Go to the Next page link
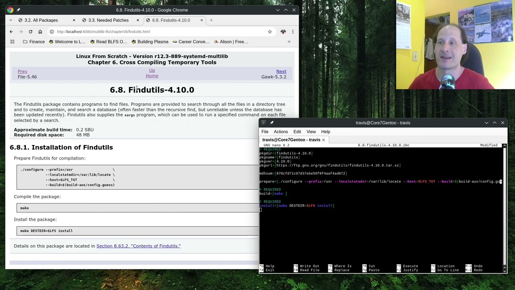515x290 pixels. (281, 71)
